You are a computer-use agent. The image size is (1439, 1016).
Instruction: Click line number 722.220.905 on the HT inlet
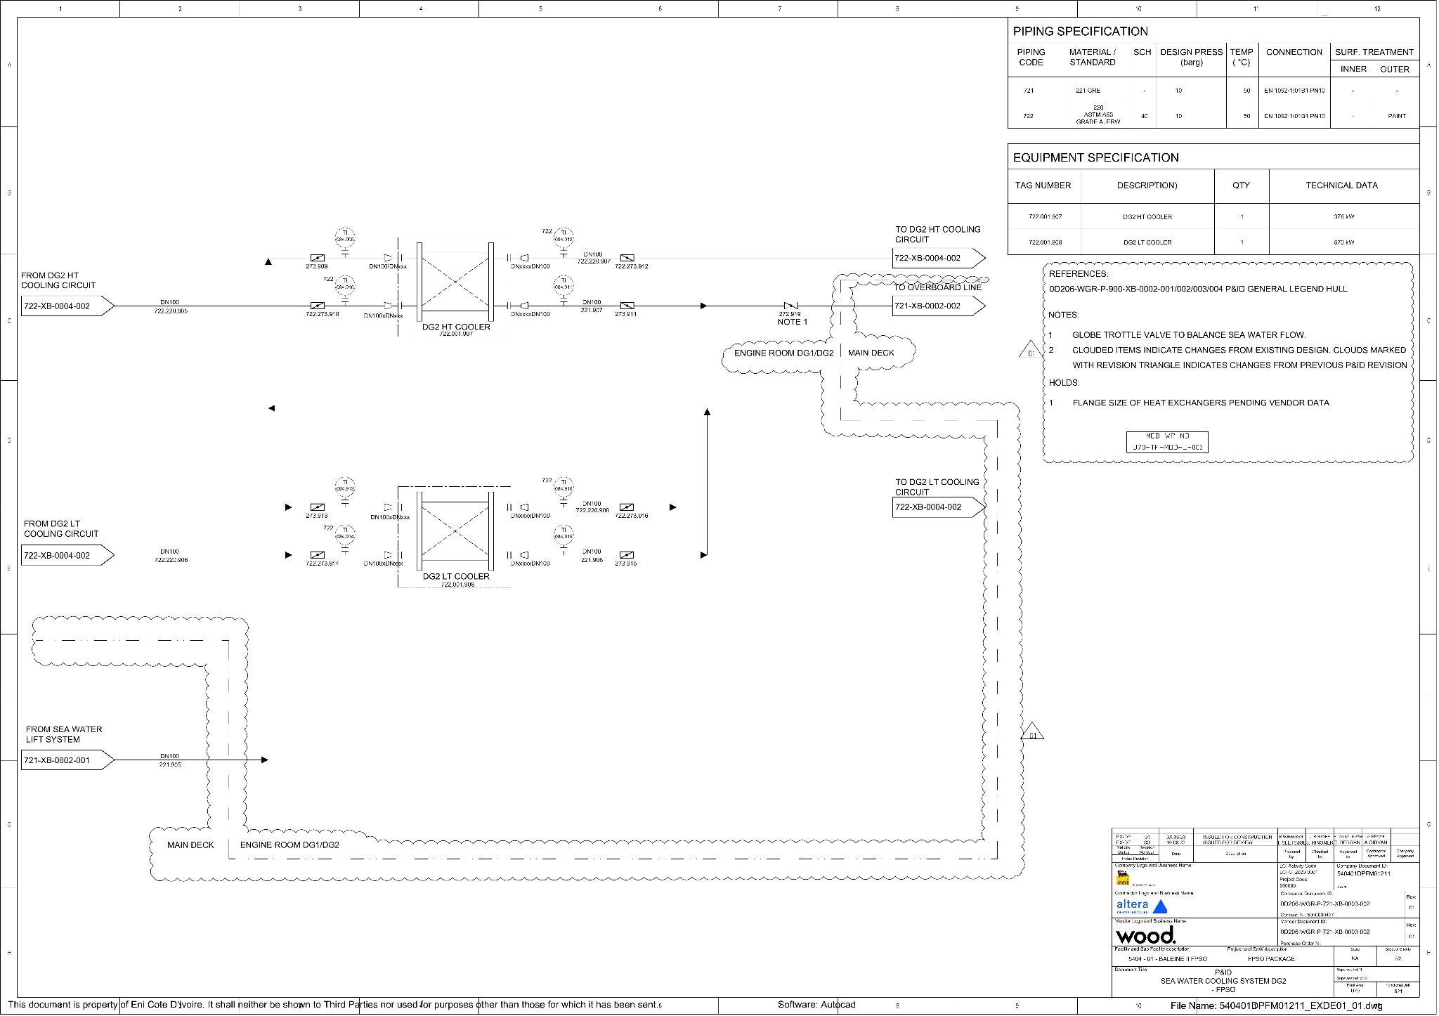[171, 311]
